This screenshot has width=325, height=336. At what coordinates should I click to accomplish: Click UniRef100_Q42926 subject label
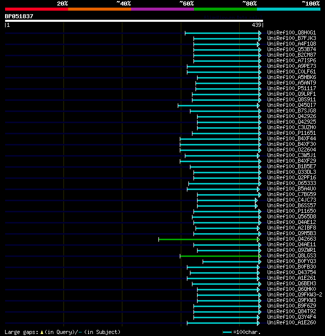click(x=291, y=117)
